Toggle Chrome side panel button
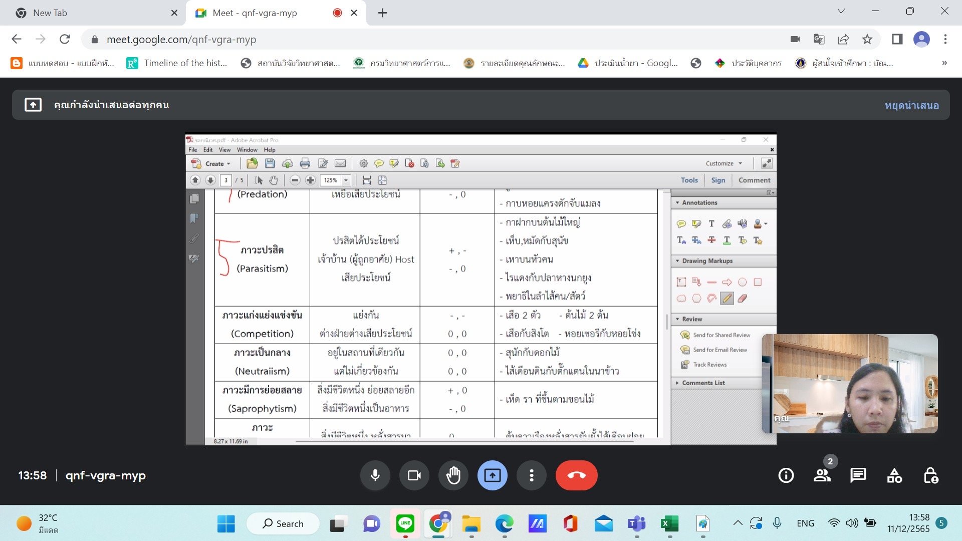This screenshot has width=962, height=541. (x=897, y=39)
